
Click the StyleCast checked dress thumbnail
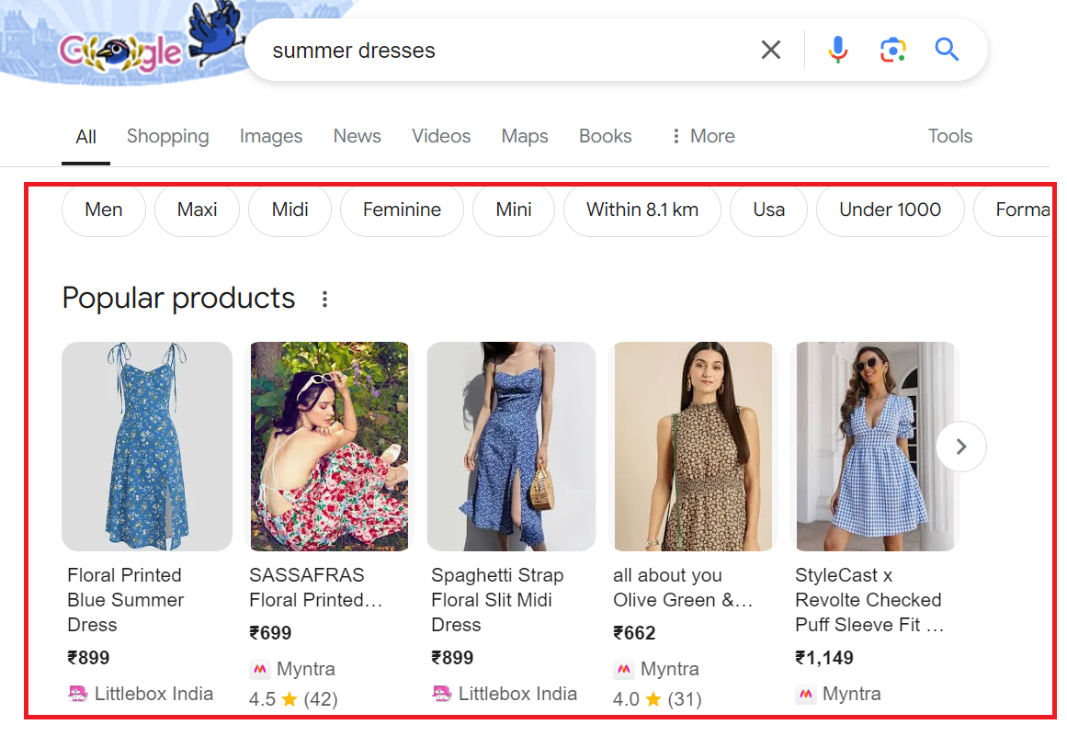(876, 447)
